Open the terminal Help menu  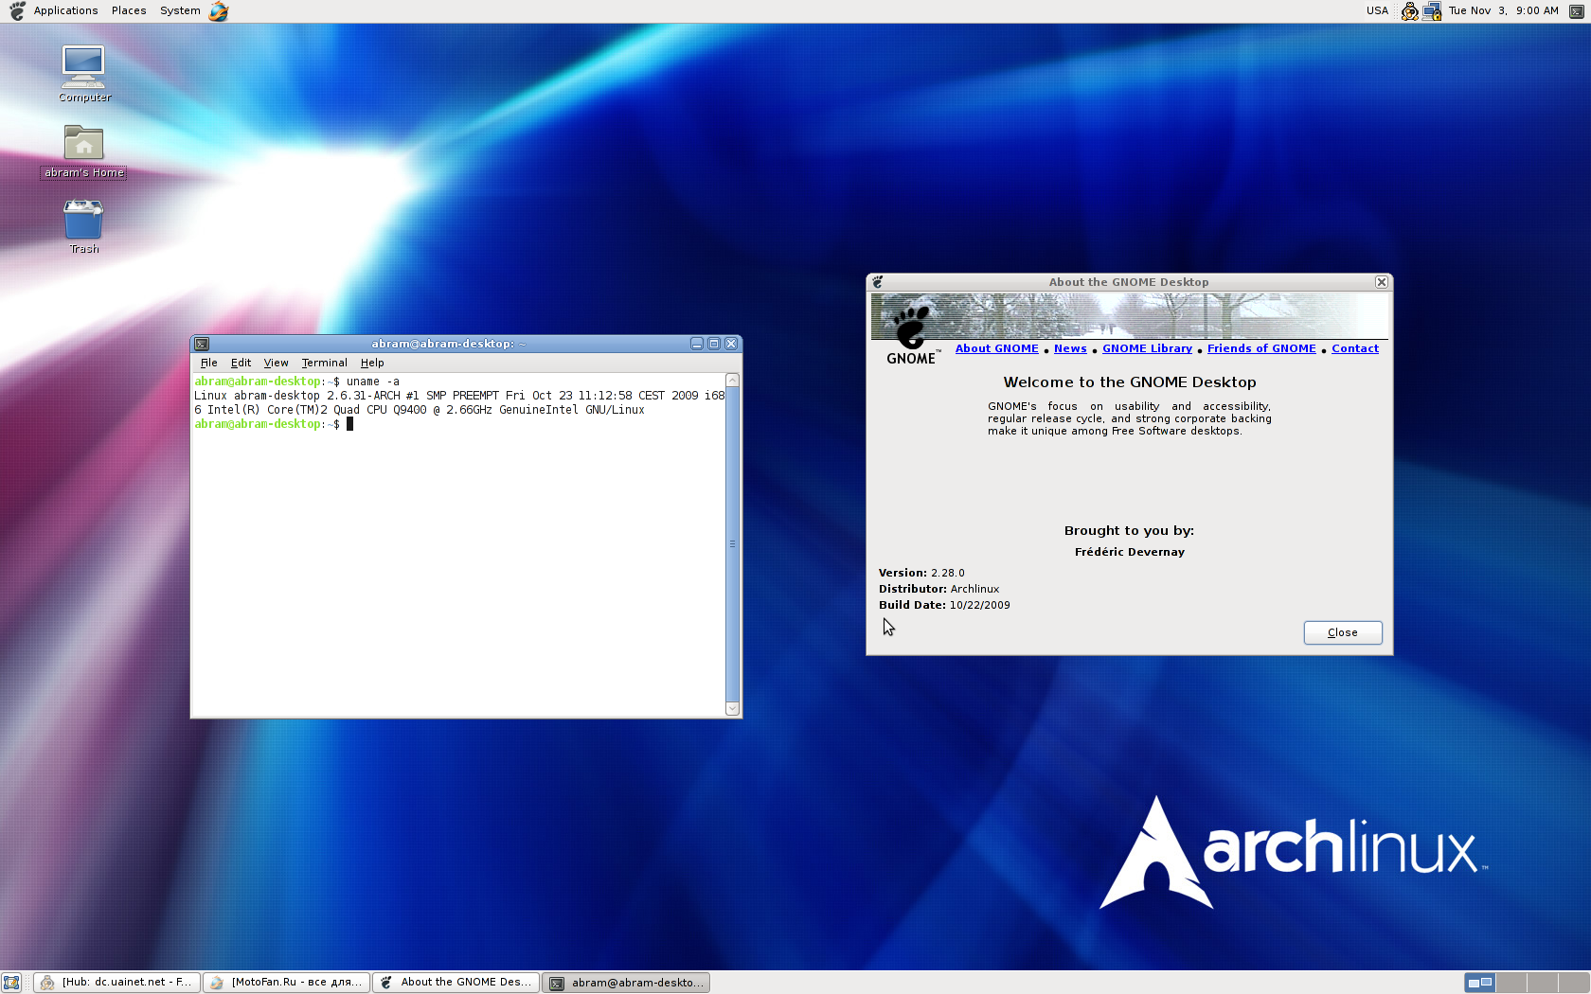click(372, 363)
